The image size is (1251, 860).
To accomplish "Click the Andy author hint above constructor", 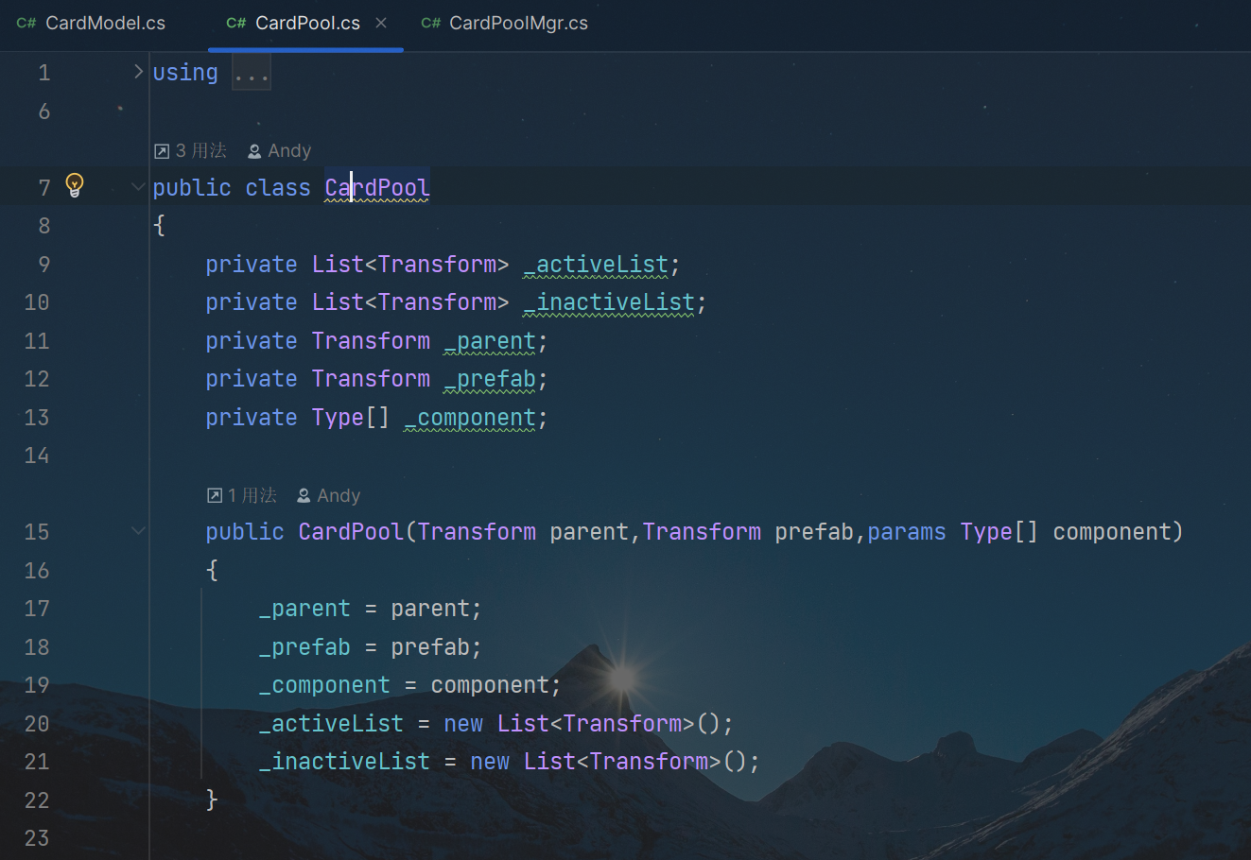I will (328, 496).
